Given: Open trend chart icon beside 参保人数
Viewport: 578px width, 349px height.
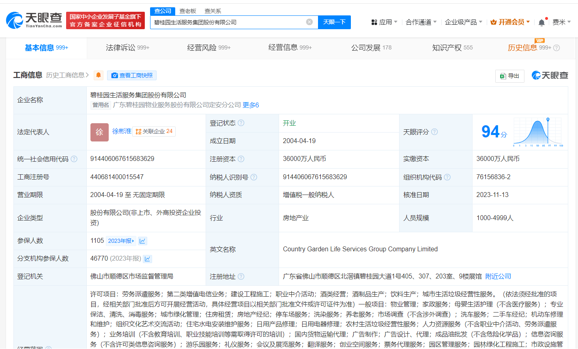Looking at the screenshot, I should click(142, 241).
